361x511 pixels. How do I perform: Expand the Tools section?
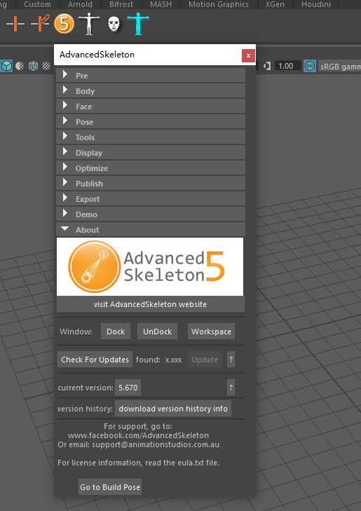[151, 137]
